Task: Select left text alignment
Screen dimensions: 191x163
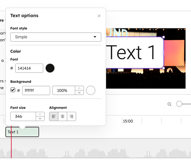Action: pos(54,116)
